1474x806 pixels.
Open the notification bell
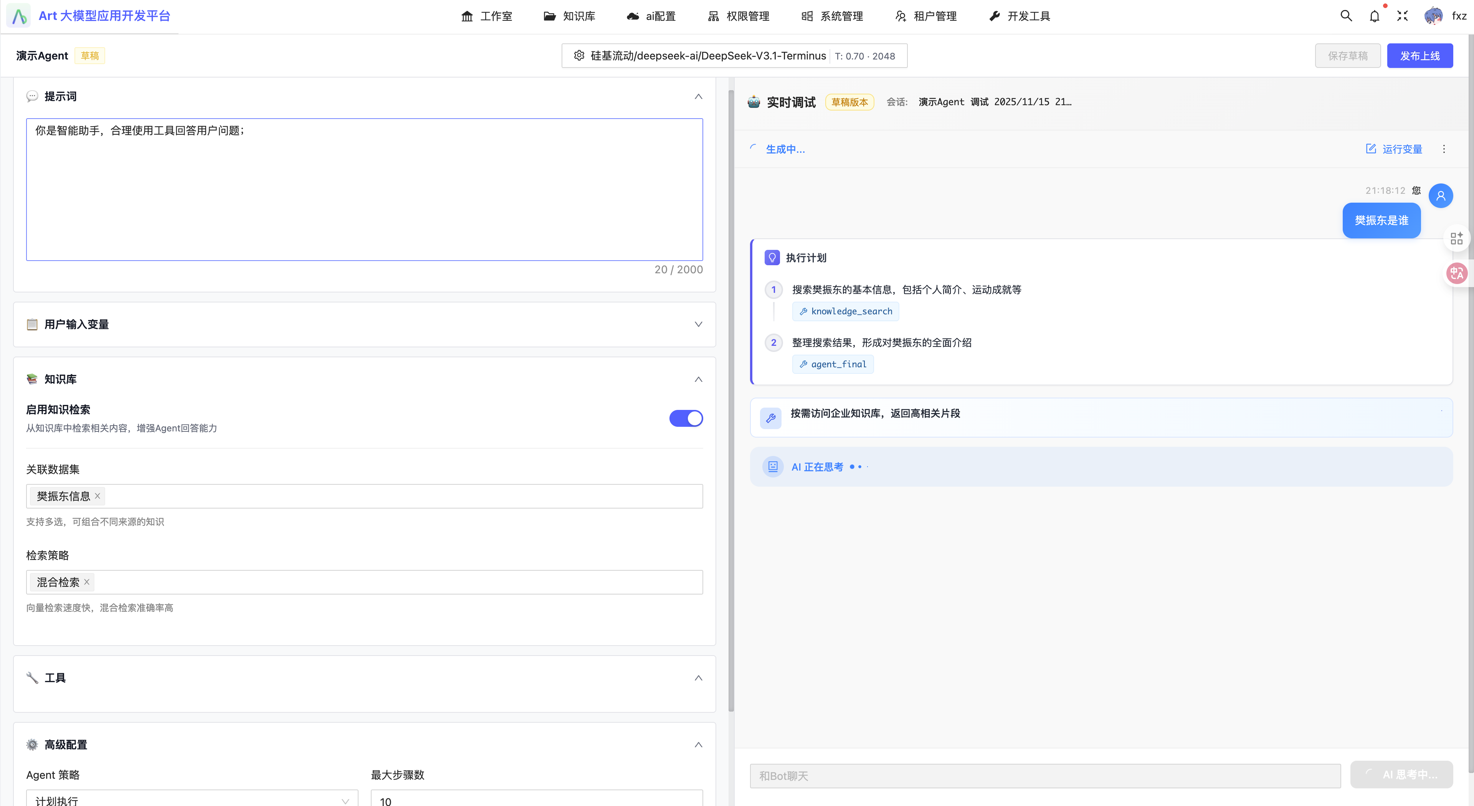[1375, 16]
